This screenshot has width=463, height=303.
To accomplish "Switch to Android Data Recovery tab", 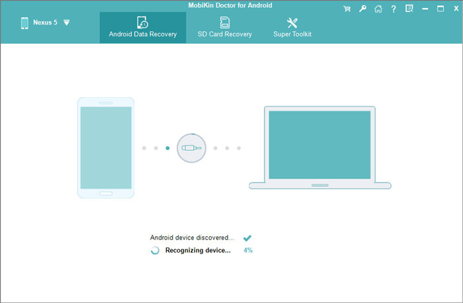I will click(x=143, y=28).
